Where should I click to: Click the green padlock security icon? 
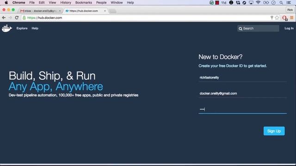point(24,18)
